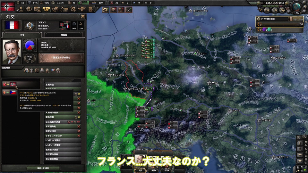This screenshot has height=173, width=308.
Task: Select the 駐在武官の派遣 action
Action: 63,122
